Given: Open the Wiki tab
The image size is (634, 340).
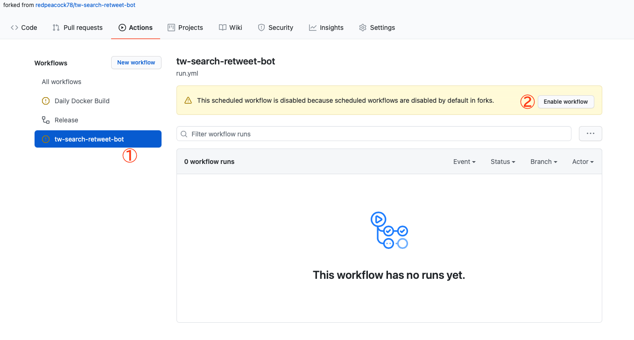Looking at the screenshot, I should click(231, 28).
